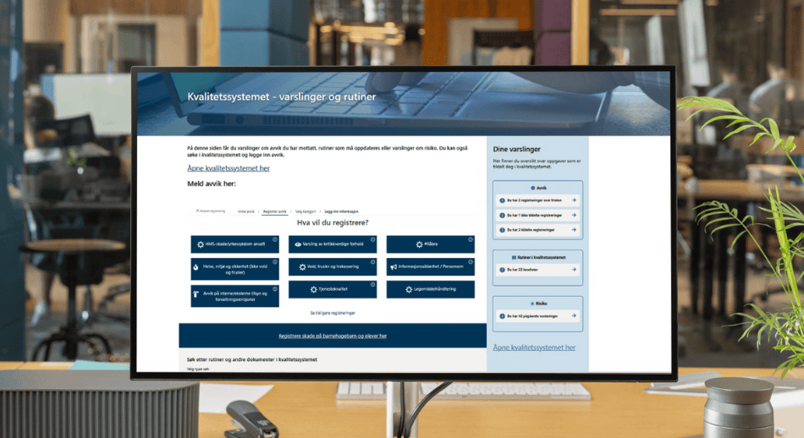Image resolution: width=804 pixels, height=438 pixels.
Task: Click Søk etter rutiner og andre dokumenter heading
Action: point(251,359)
